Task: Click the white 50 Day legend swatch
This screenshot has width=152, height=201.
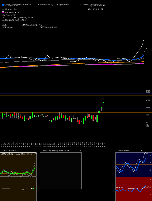Action: pos(3,9)
